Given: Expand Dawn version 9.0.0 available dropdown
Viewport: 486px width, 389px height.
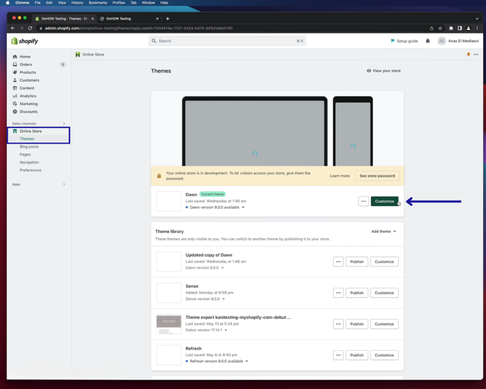Looking at the screenshot, I should click(x=243, y=207).
